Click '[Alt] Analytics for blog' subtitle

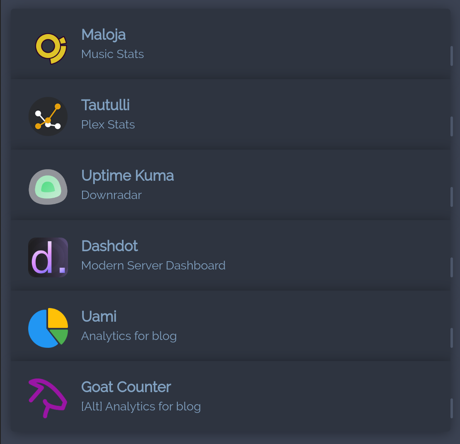pyautogui.click(x=141, y=407)
